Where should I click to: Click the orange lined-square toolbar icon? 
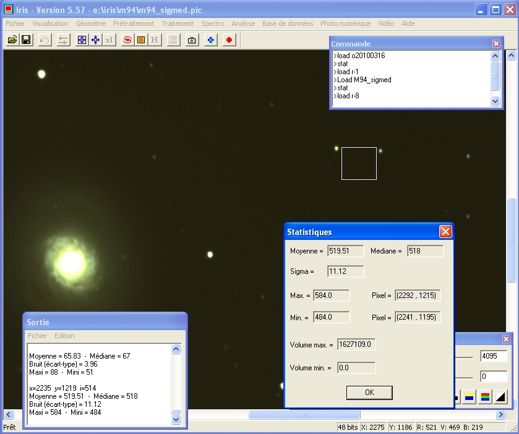click(141, 40)
